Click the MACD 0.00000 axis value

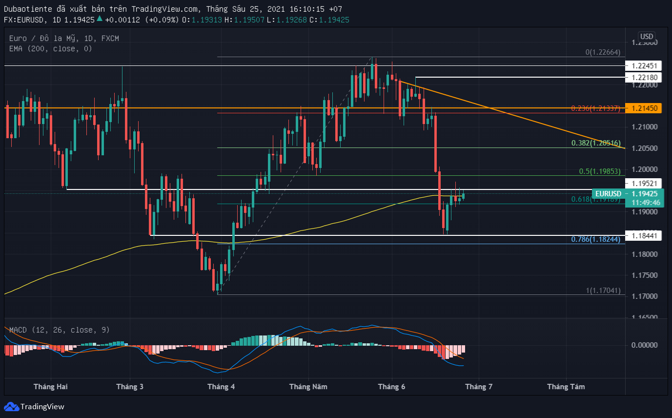point(644,345)
